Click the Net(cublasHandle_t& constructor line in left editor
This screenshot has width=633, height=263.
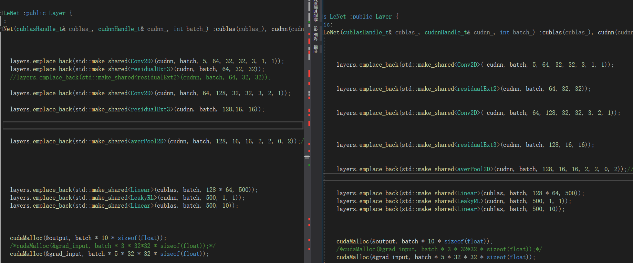(153, 29)
